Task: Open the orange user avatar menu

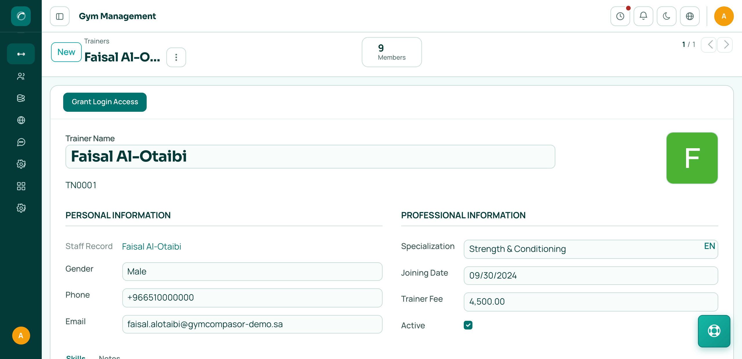Action: tap(724, 16)
